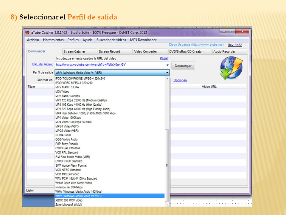Select VCD PAL Standard profile

[x=110, y=153]
